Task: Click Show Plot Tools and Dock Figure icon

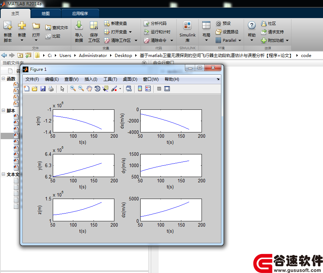Action: tap(167, 89)
